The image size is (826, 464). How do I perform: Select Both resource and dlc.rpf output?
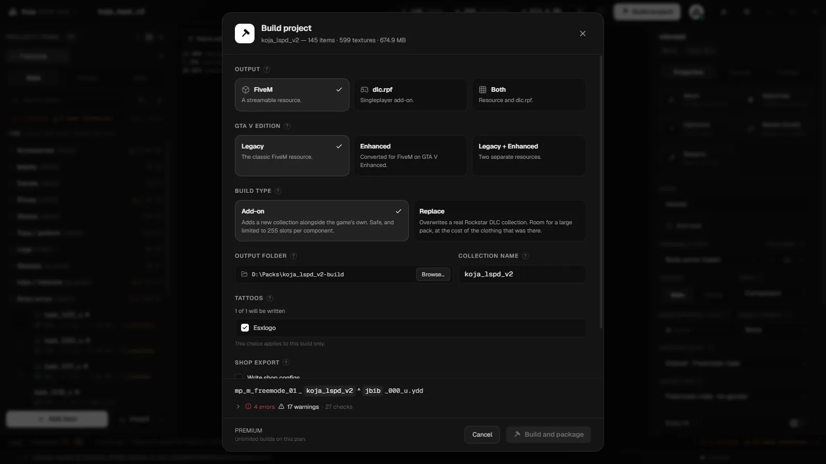(529, 95)
